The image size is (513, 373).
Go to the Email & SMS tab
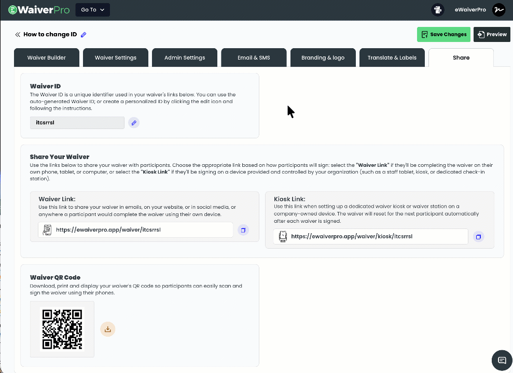(x=254, y=58)
